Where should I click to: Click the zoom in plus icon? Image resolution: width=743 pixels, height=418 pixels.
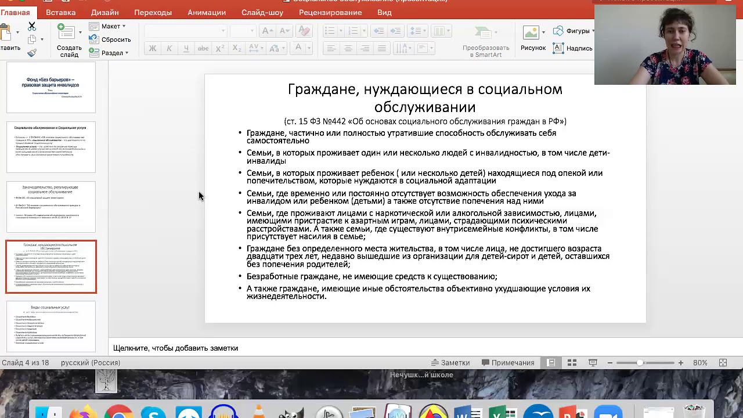tap(681, 363)
